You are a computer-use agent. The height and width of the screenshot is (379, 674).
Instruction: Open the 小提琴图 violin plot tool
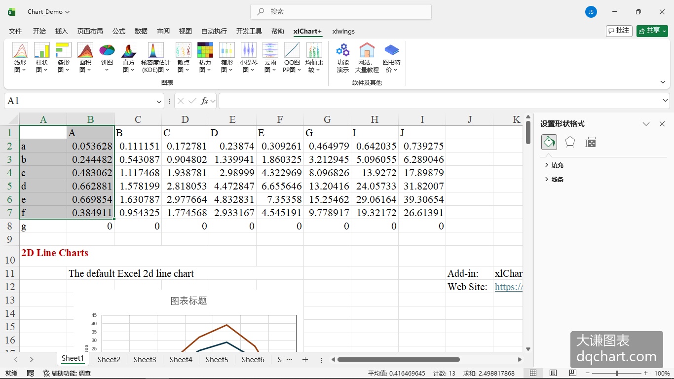point(249,58)
